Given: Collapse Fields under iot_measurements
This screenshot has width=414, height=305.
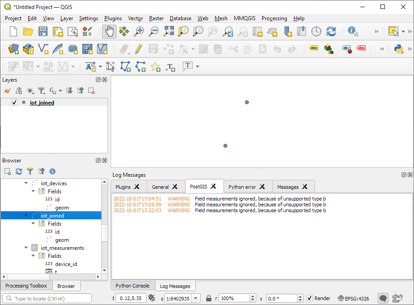Looking at the screenshot, I should tap(33, 256).
